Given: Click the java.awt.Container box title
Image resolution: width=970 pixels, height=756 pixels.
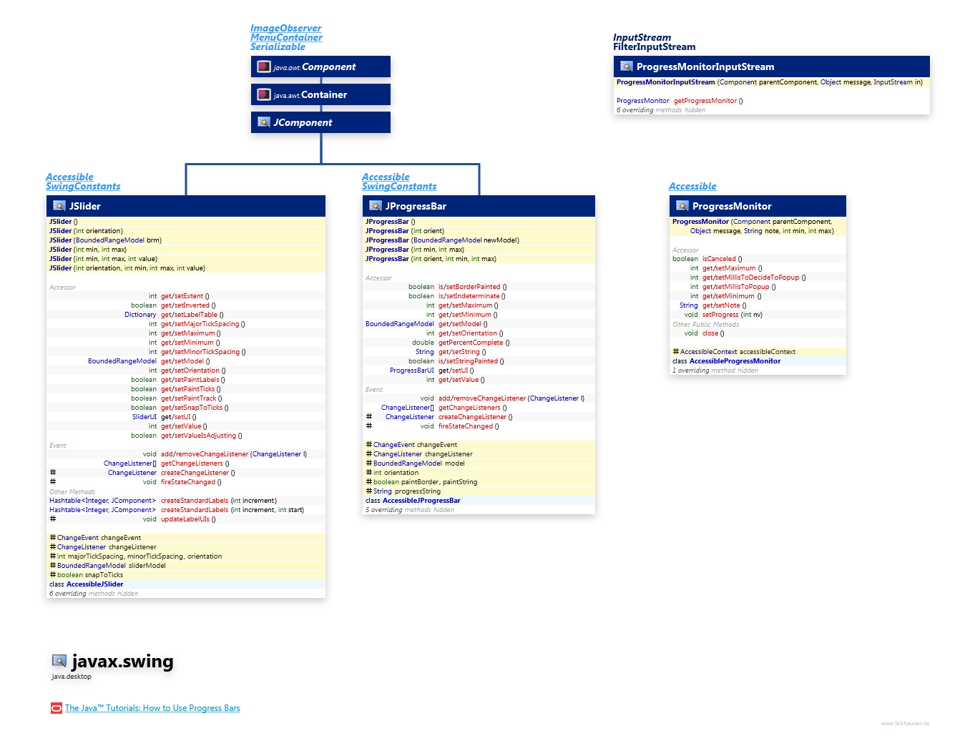Looking at the screenshot, I should (310, 94).
